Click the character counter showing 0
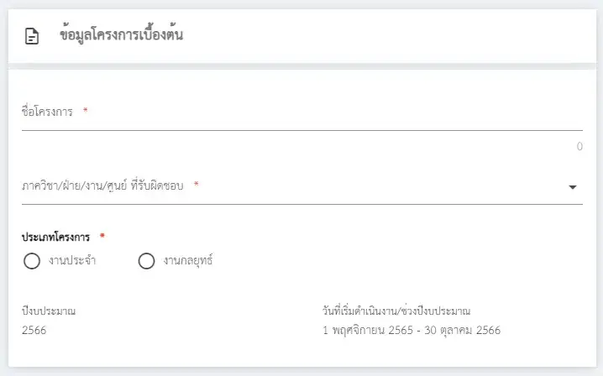This screenshot has height=376, width=603. [579, 147]
